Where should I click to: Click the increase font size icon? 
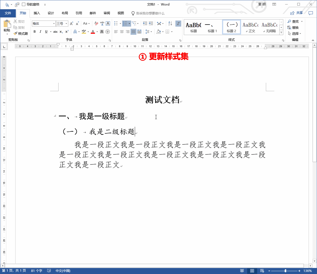coord(71,23)
